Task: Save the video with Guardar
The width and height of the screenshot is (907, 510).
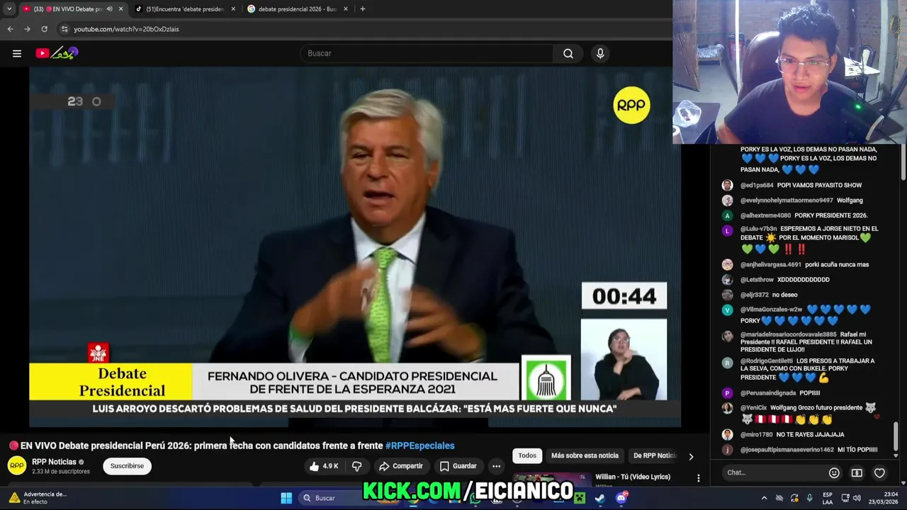Action: point(458,466)
